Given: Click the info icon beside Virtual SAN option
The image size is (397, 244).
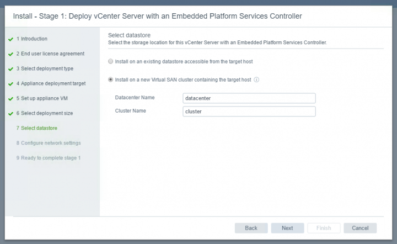Looking at the screenshot, I should [256, 80].
